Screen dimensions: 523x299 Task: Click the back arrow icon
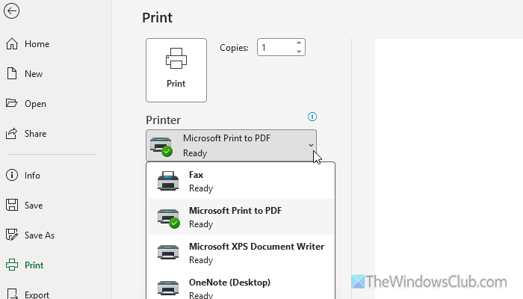tap(12, 10)
